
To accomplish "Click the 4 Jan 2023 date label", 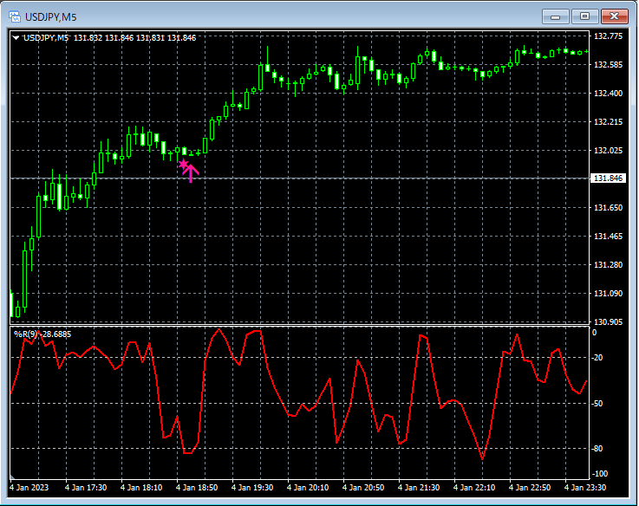I will click(x=31, y=488).
